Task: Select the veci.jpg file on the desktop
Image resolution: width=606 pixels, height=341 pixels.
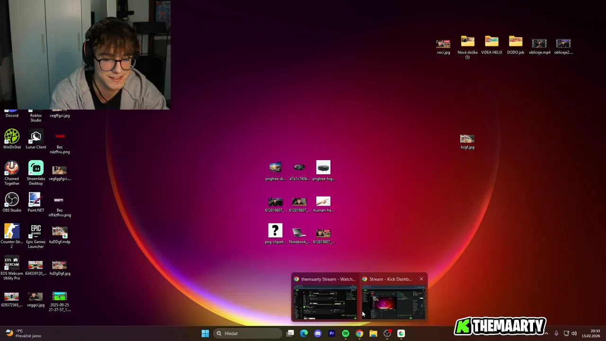Action: click(x=444, y=46)
